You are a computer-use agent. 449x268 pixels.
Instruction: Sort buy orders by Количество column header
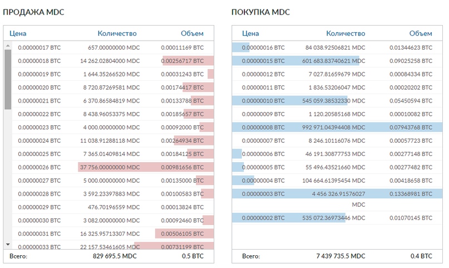click(x=346, y=33)
